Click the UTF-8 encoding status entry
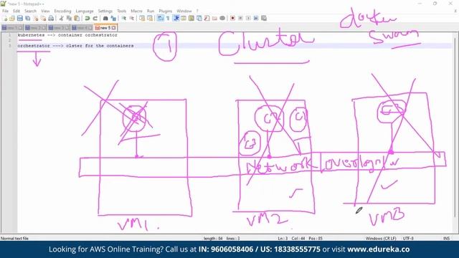The width and height of the screenshot is (459, 258). coord(408,239)
